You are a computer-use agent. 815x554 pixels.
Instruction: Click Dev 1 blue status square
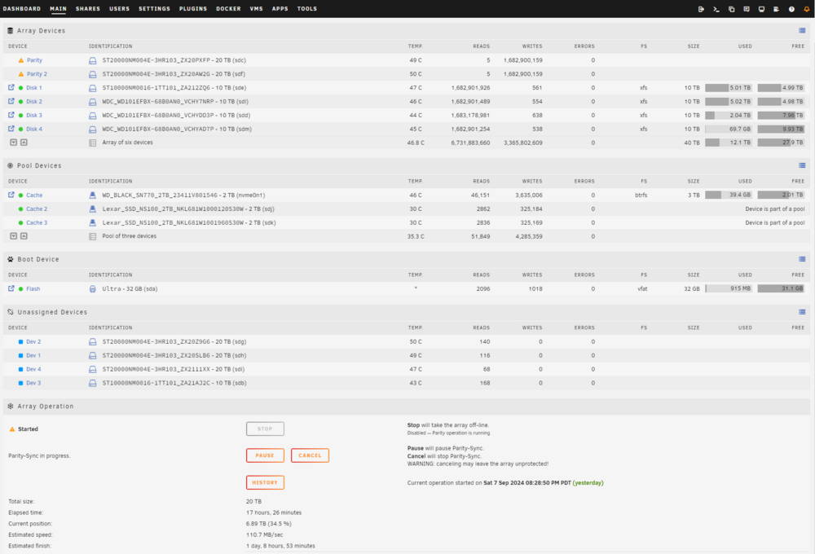(x=21, y=355)
